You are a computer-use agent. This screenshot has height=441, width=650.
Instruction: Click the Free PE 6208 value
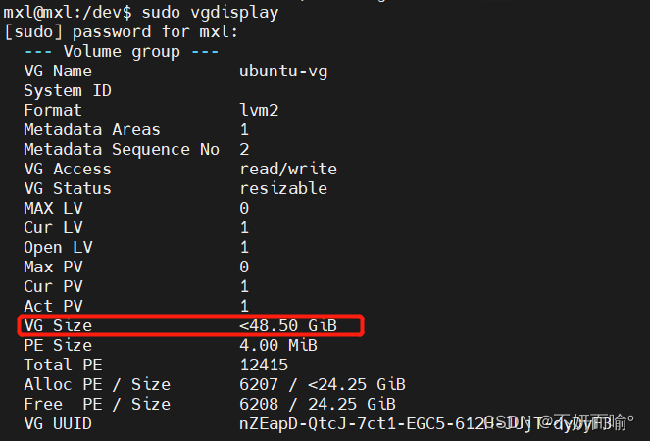tap(259, 404)
